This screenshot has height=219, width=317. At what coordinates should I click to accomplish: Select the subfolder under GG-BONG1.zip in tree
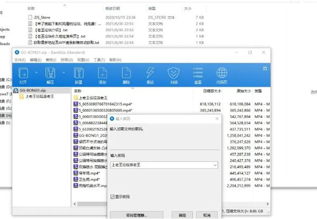coord(40,97)
